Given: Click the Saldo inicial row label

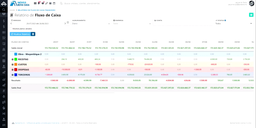Looking at the screenshot, I should click(x=17, y=48).
